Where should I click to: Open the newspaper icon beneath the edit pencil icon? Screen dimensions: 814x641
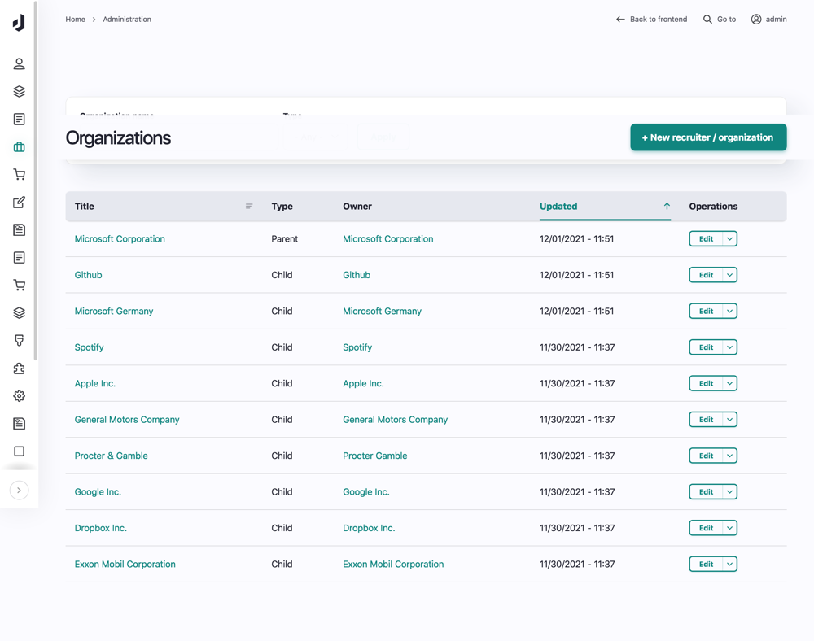[20, 229]
